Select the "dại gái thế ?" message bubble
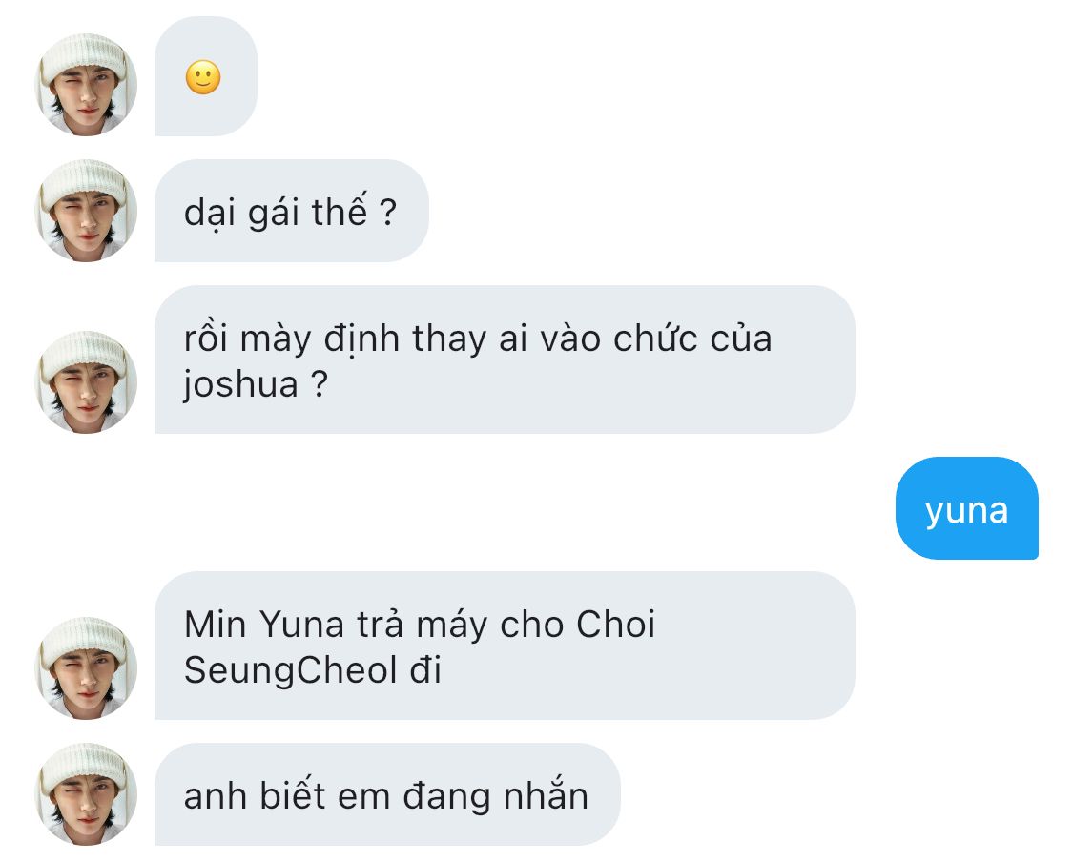 291,211
